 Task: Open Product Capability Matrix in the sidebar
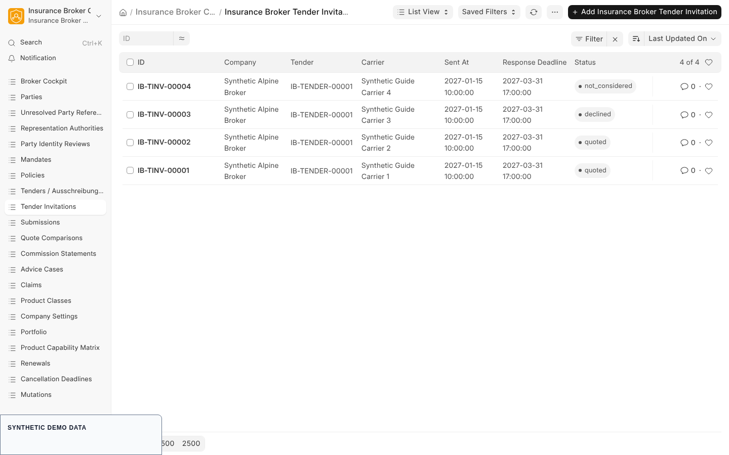point(56,348)
